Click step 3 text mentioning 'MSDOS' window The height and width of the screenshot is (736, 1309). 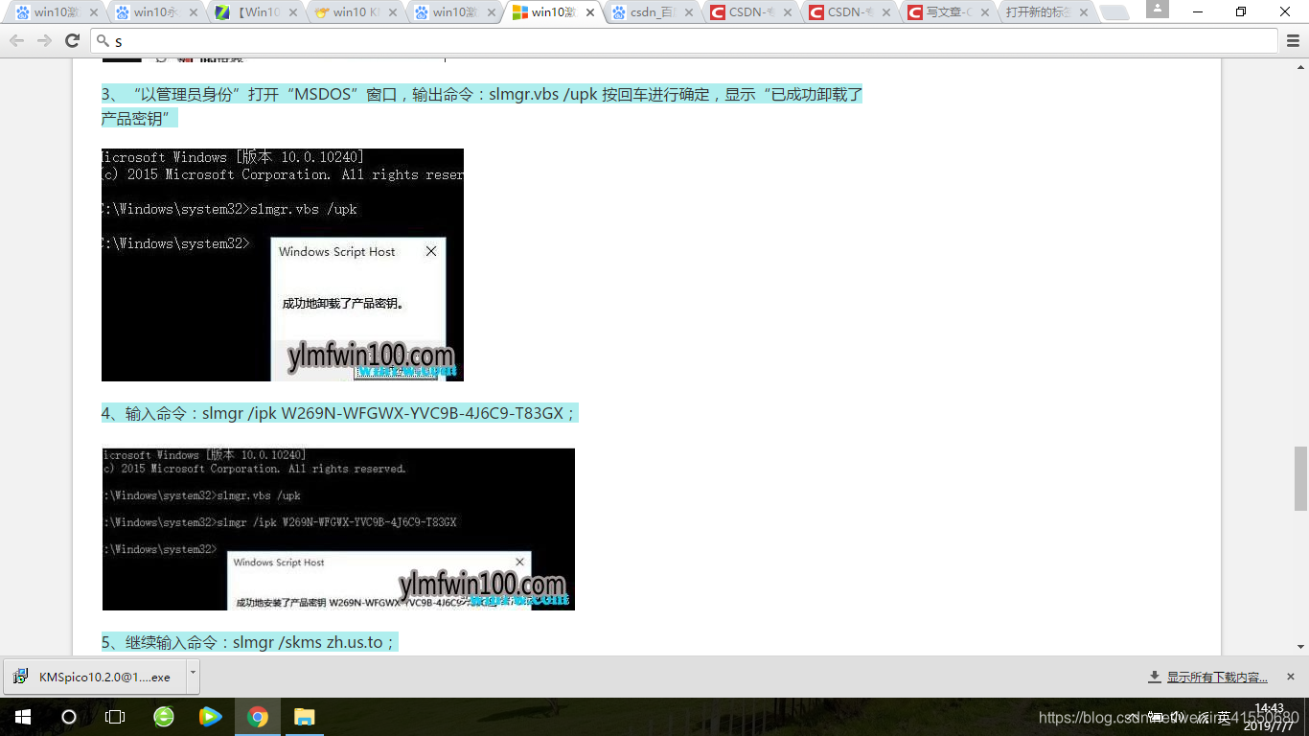click(482, 106)
